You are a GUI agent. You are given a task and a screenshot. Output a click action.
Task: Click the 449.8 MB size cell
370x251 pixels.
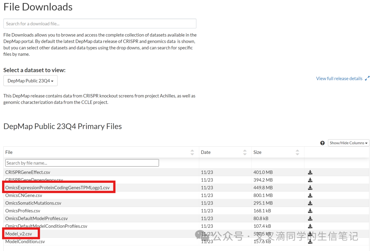[x=263, y=188]
